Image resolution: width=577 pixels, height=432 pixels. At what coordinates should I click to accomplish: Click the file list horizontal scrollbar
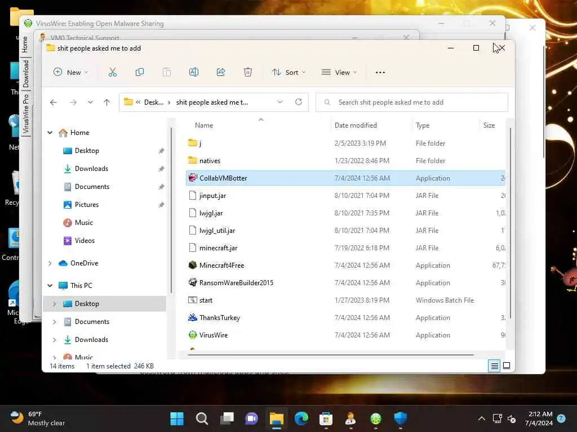330,355
